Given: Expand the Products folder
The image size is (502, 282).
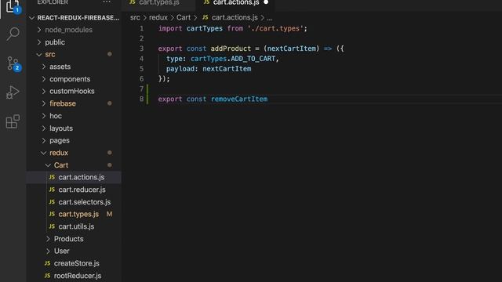Looking at the screenshot, I should point(48,239).
